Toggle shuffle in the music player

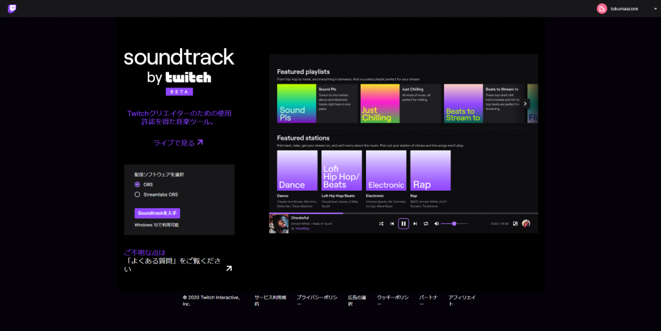click(381, 223)
